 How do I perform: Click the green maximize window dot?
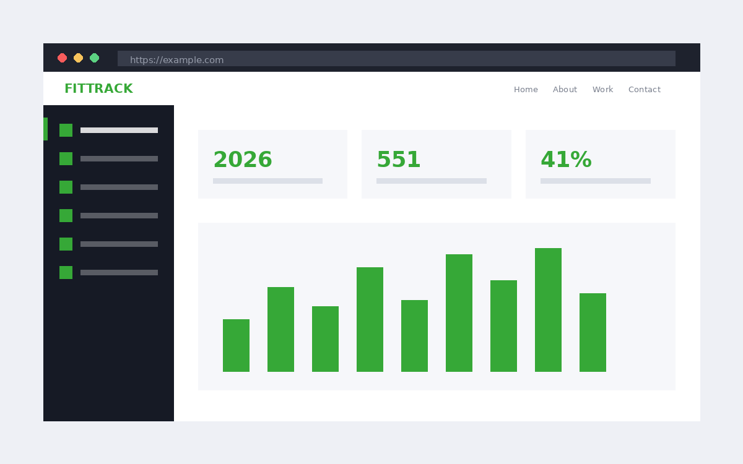coord(94,58)
